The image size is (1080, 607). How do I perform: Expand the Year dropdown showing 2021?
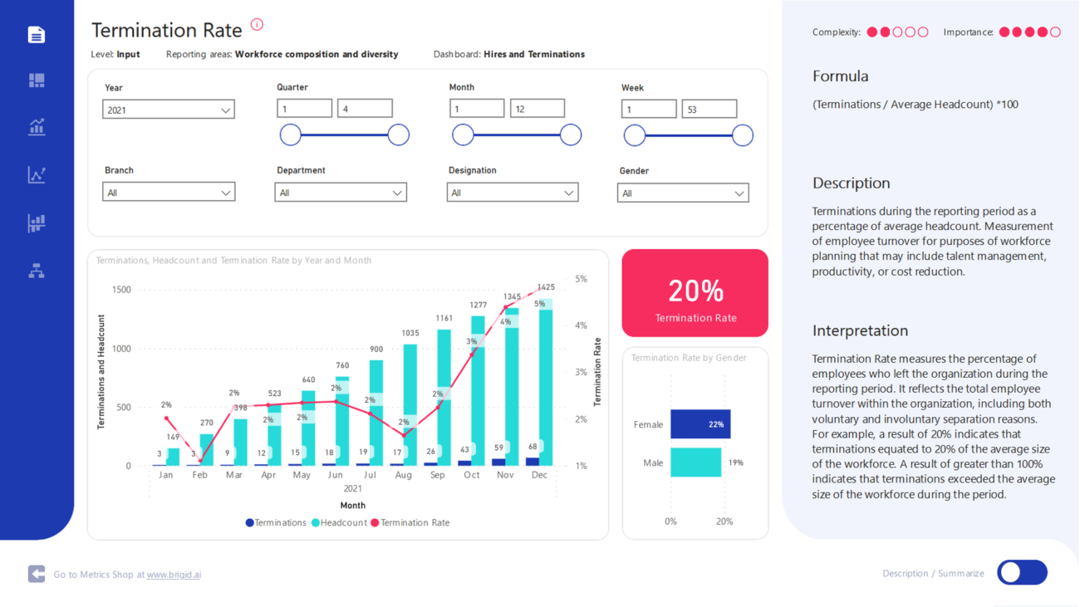pos(169,110)
